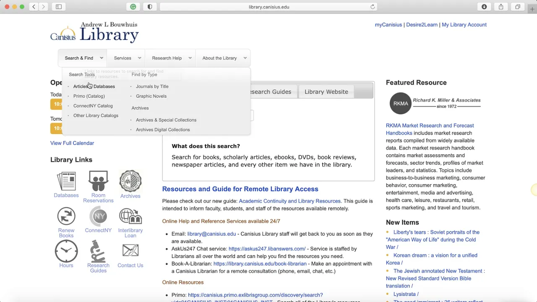Open the View Full Calendar link
Screen dimensions: 537x302
[72, 143]
